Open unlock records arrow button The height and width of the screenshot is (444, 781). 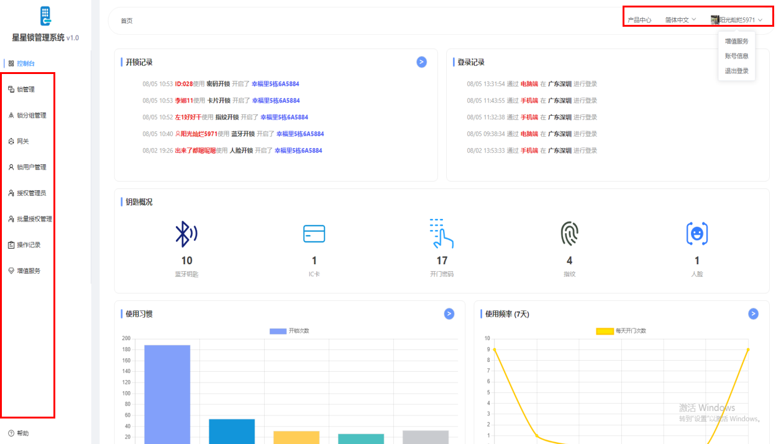pyautogui.click(x=421, y=62)
